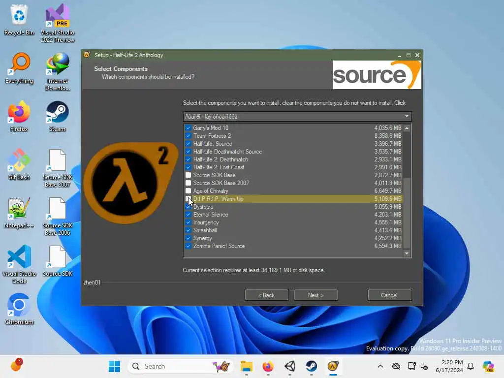Click the component list scroll up arrow

pyautogui.click(x=407, y=128)
